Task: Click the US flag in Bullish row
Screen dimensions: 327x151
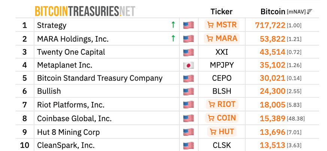Action: tap(188, 91)
